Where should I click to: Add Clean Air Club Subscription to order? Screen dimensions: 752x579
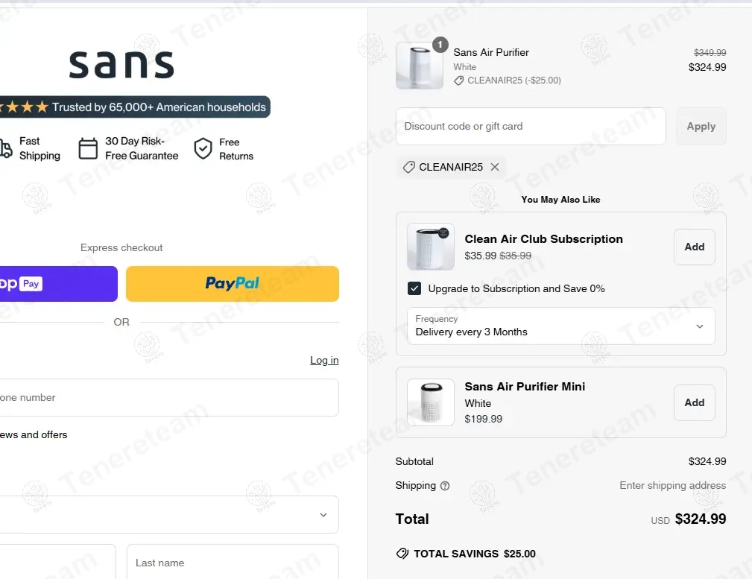pyautogui.click(x=694, y=247)
